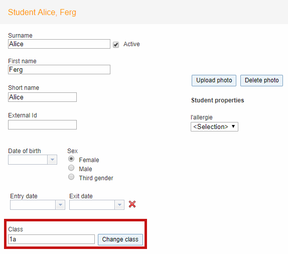Click the Class text field showing 1a
This screenshot has width=288, height=254.
[x=51, y=239]
